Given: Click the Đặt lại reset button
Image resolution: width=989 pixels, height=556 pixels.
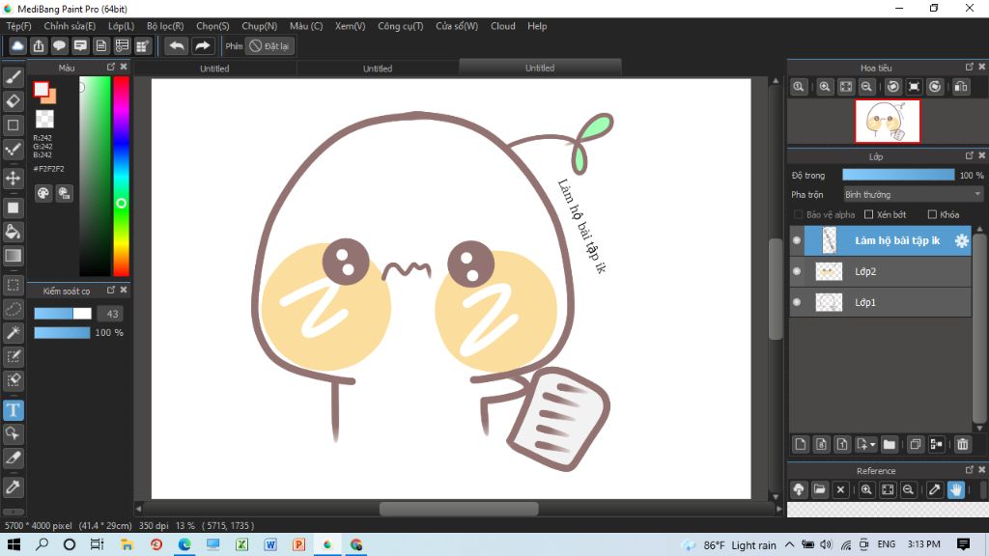Looking at the screenshot, I should click(270, 46).
